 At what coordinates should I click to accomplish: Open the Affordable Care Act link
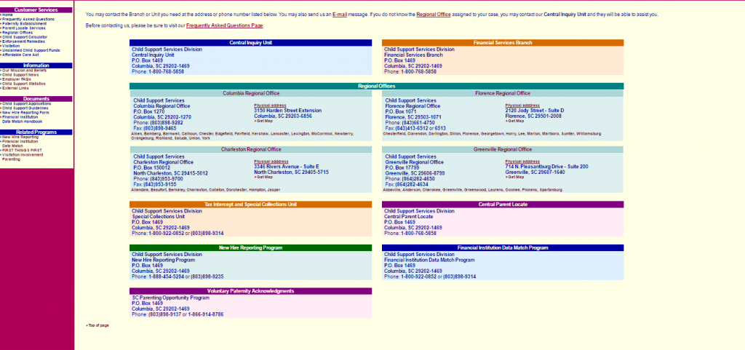pyautogui.click(x=20, y=55)
